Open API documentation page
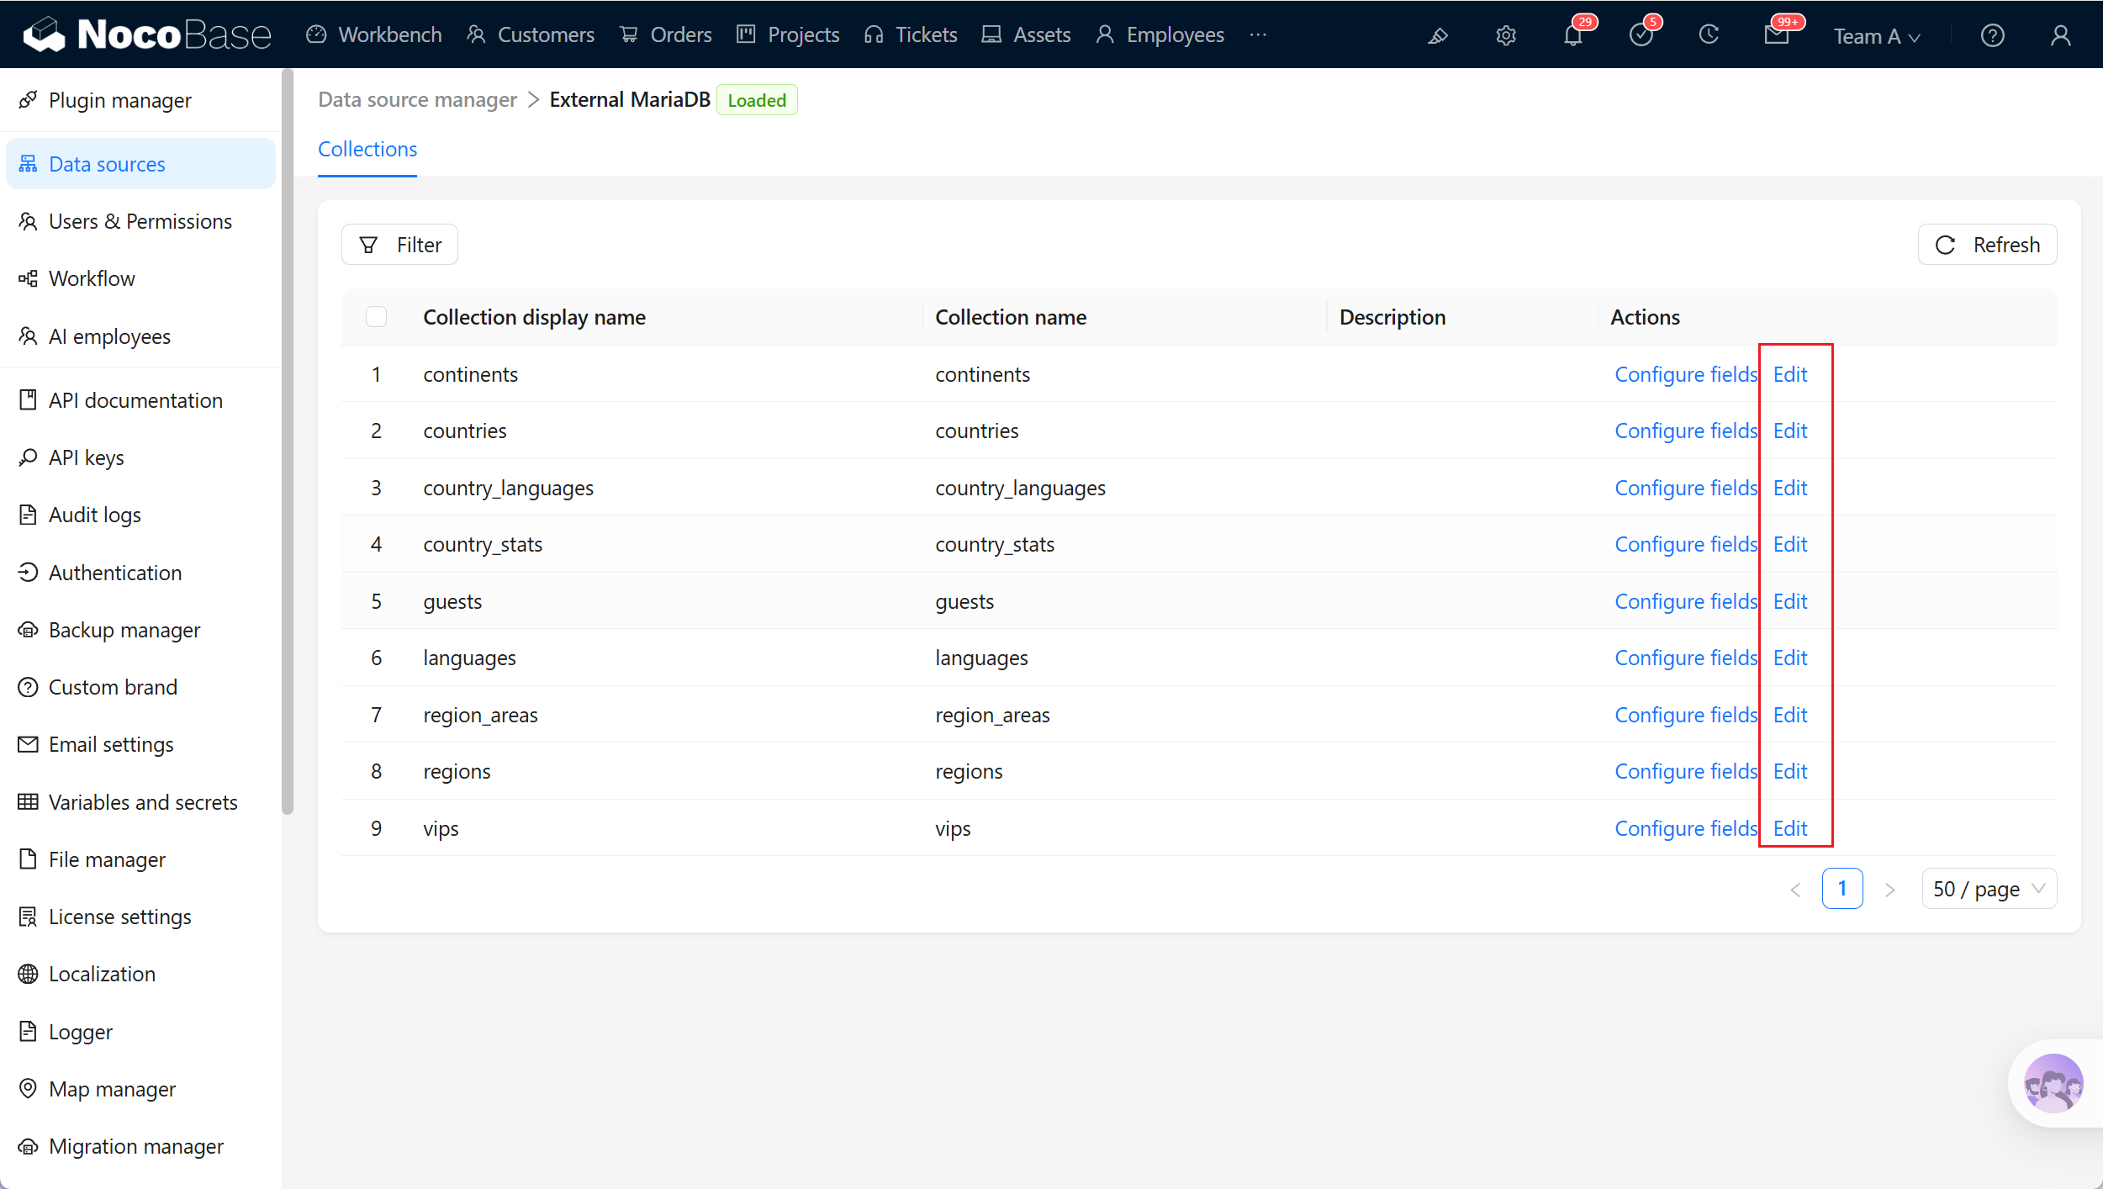This screenshot has height=1189, width=2103. pos(140,400)
